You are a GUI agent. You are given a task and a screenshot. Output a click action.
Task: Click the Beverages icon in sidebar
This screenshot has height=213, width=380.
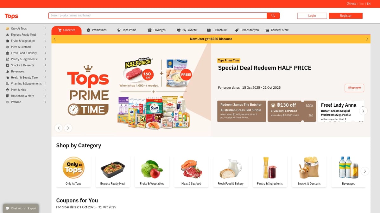[x=8, y=71]
